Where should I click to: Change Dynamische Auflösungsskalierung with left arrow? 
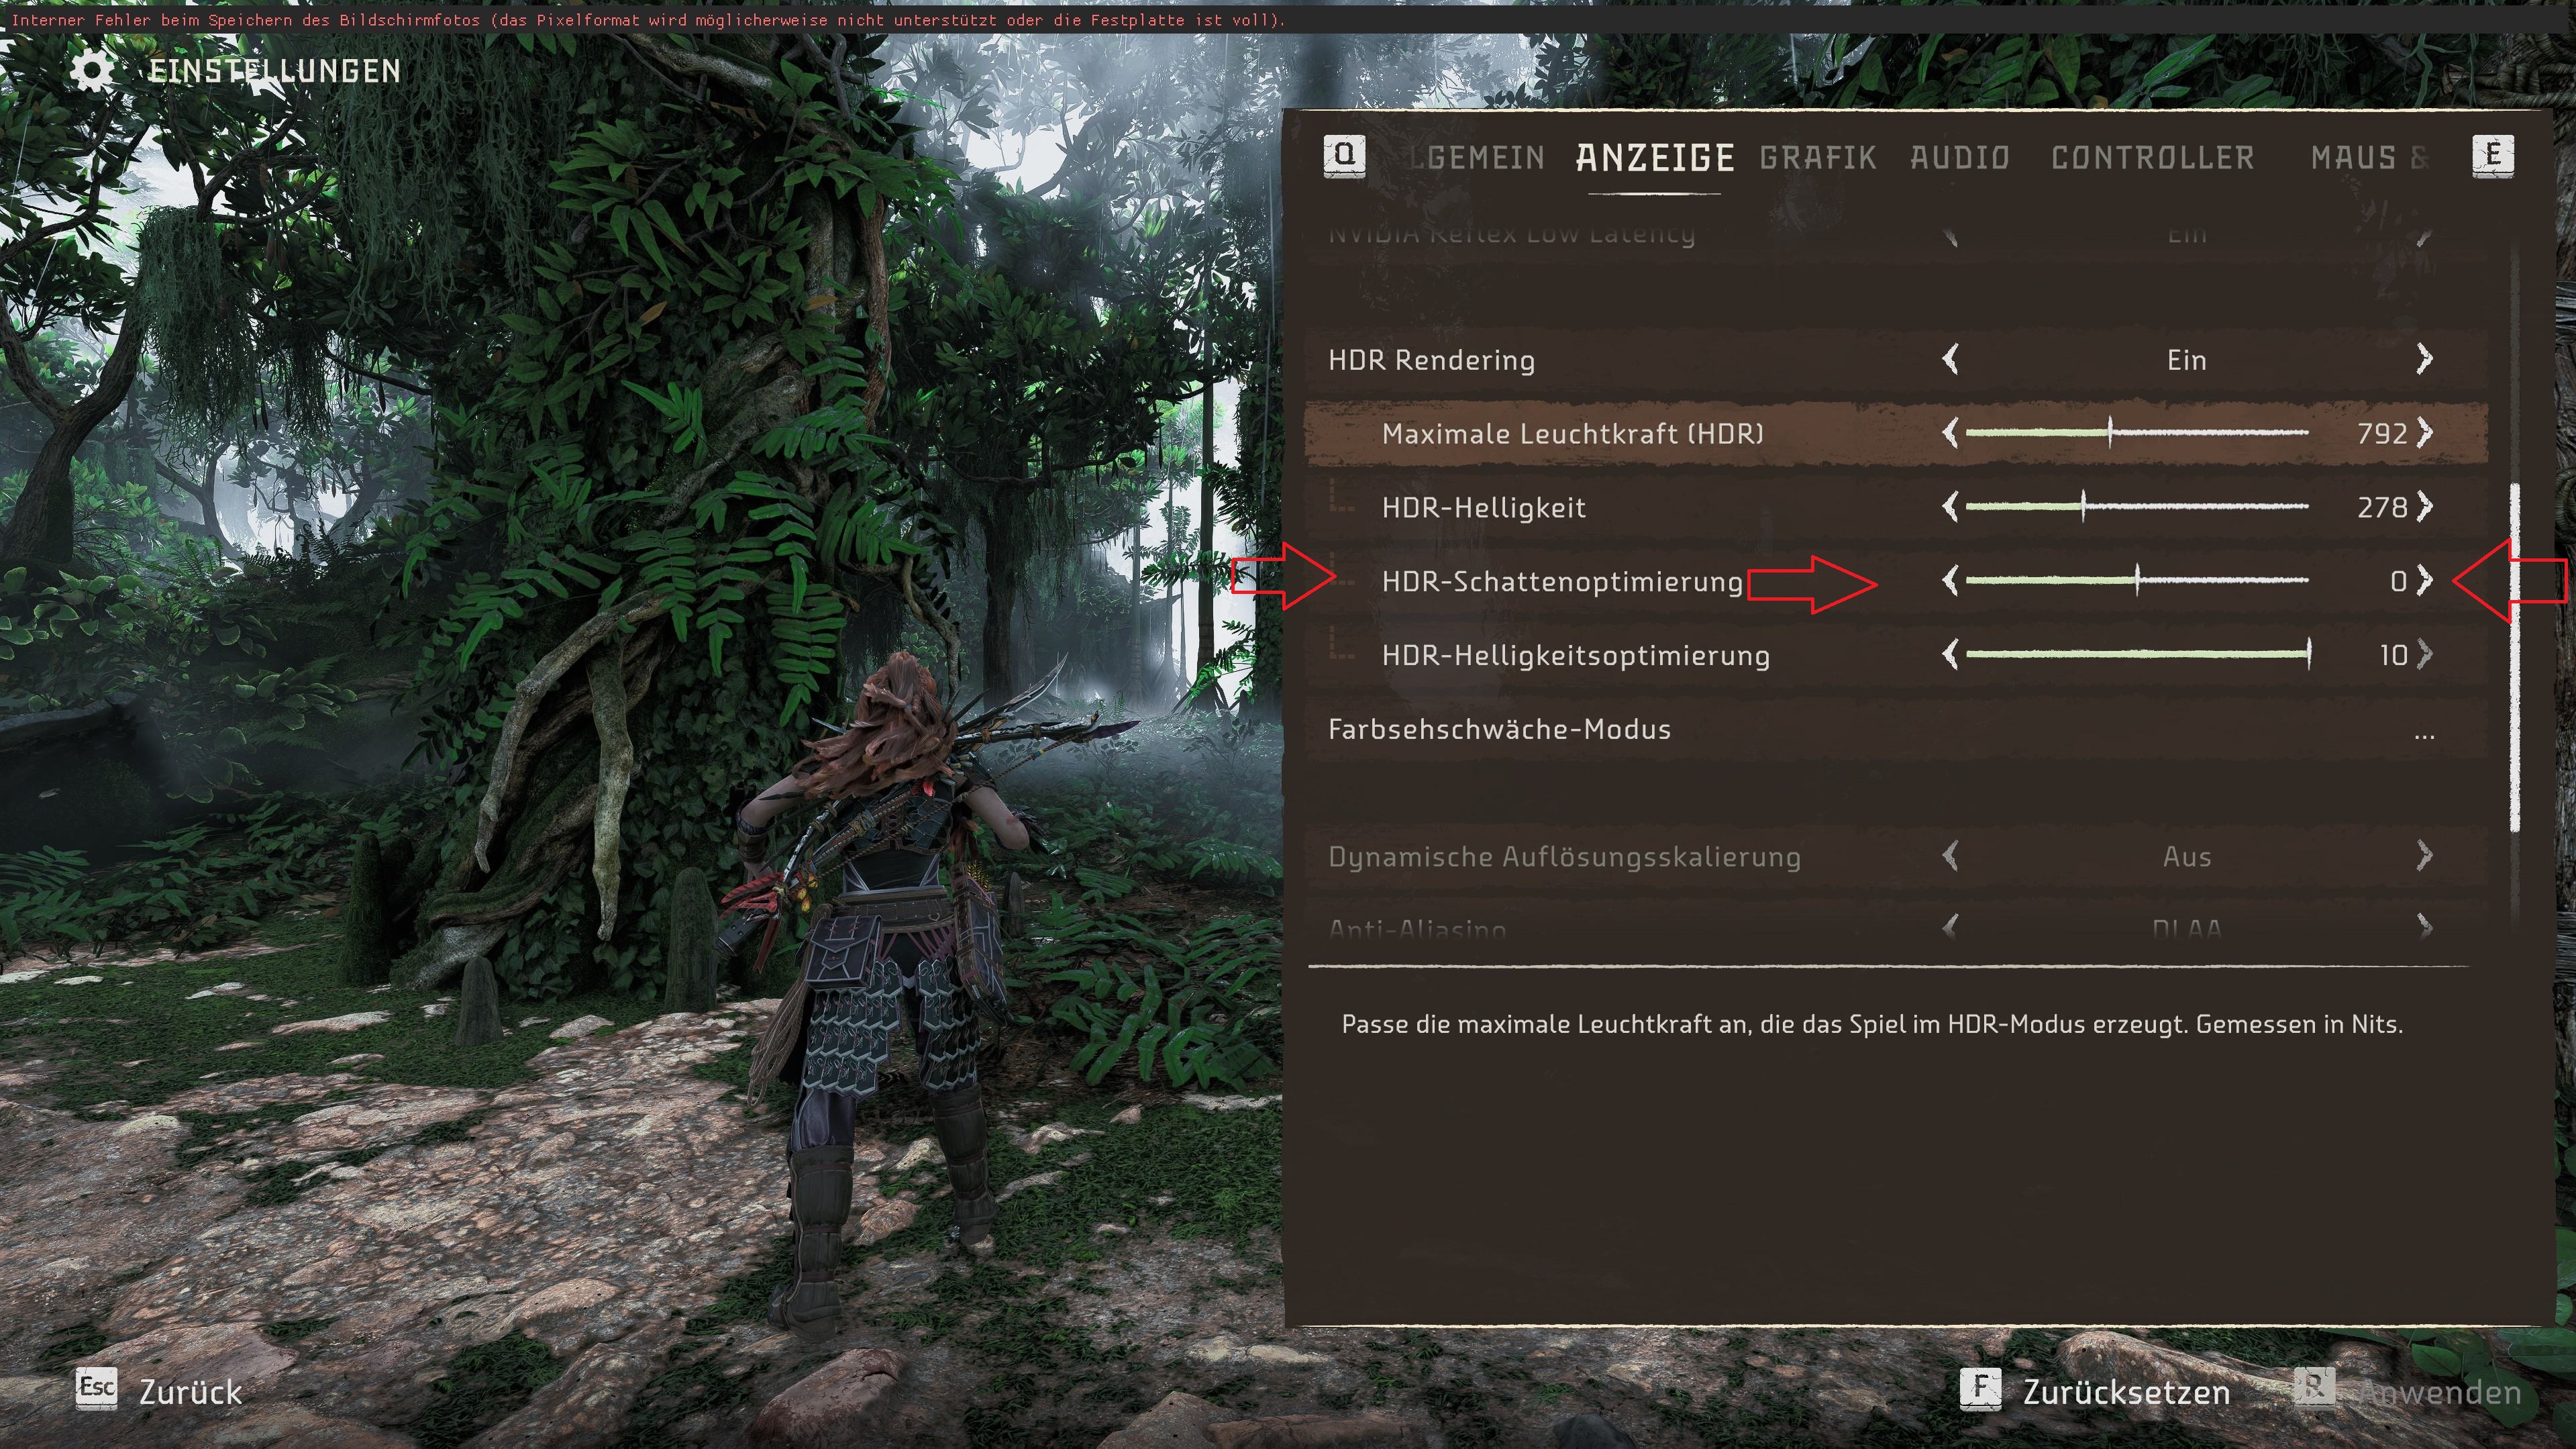point(1950,856)
